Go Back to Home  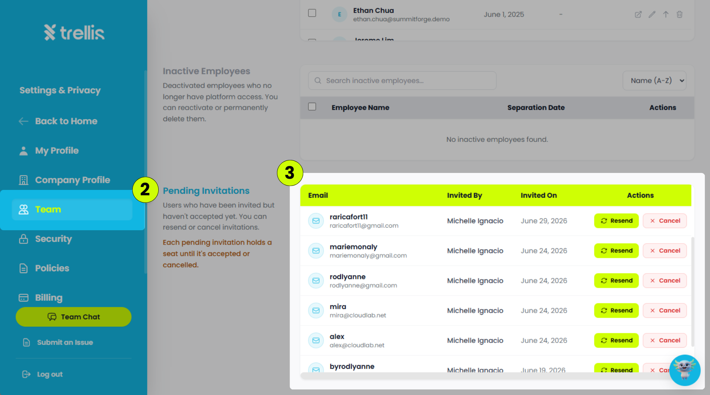[x=58, y=121]
